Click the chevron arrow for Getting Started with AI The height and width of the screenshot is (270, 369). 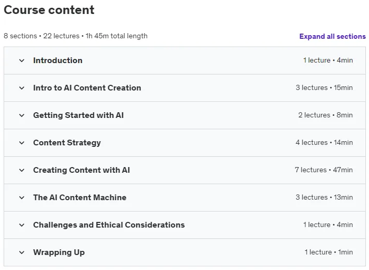click(x=22, y=115)
